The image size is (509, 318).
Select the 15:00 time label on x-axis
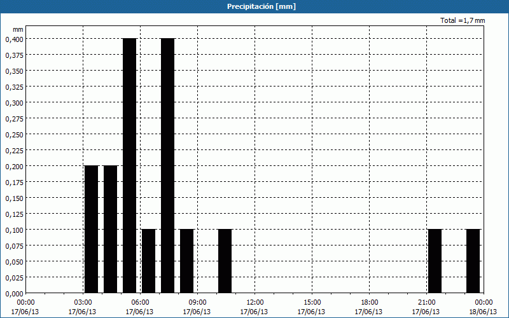[312, 303]
